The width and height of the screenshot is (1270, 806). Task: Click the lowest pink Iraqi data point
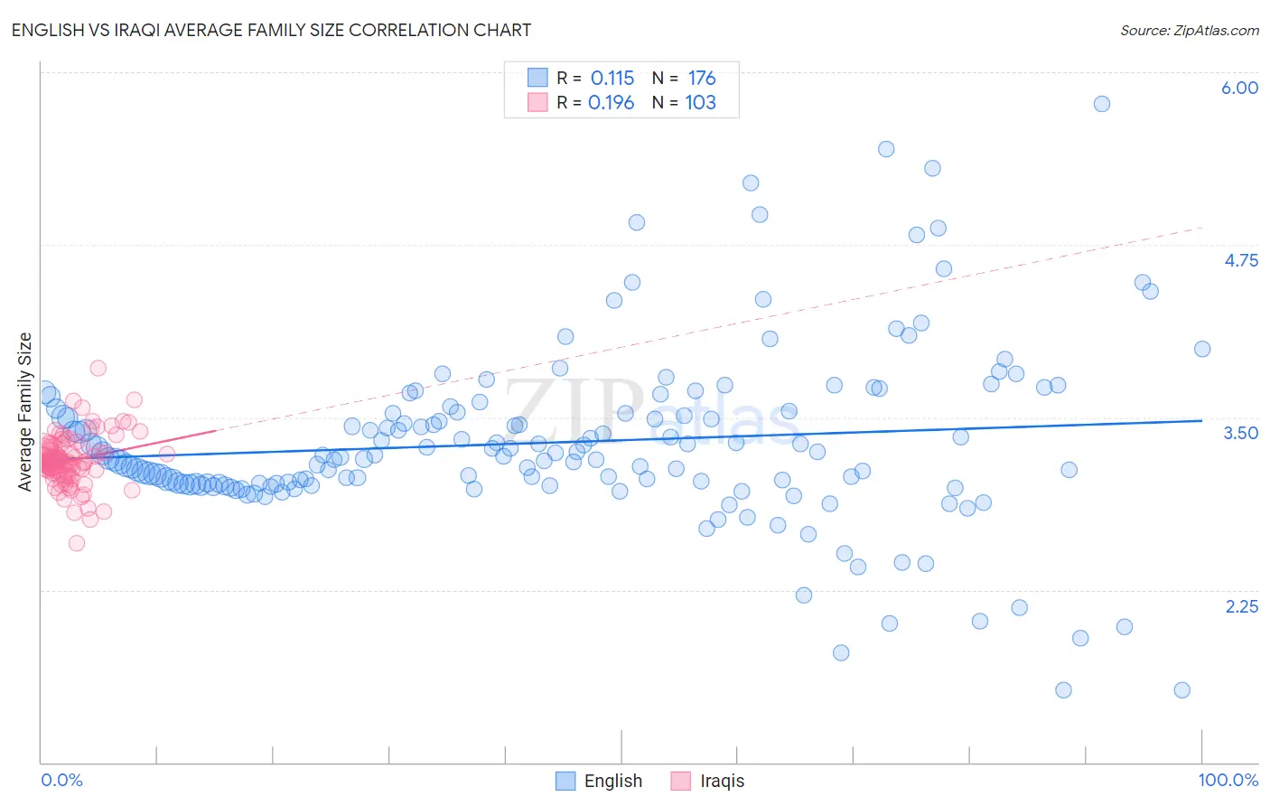click(x=77, y=543)
